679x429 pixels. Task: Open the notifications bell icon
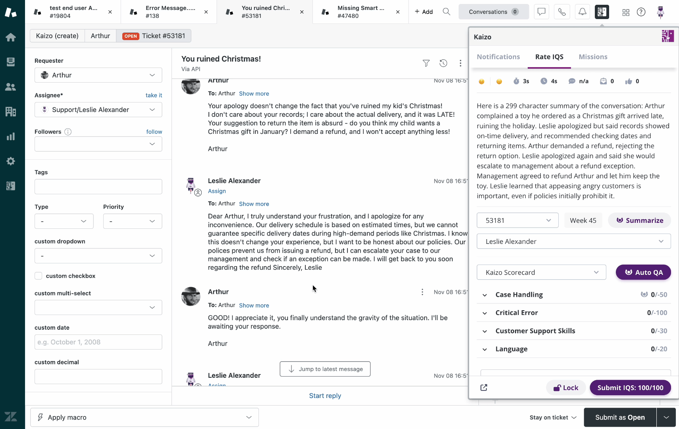582,12
